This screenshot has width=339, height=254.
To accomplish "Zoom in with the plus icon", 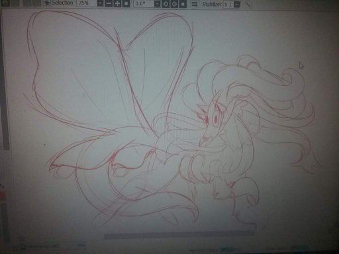I will [x=117, y=3].
